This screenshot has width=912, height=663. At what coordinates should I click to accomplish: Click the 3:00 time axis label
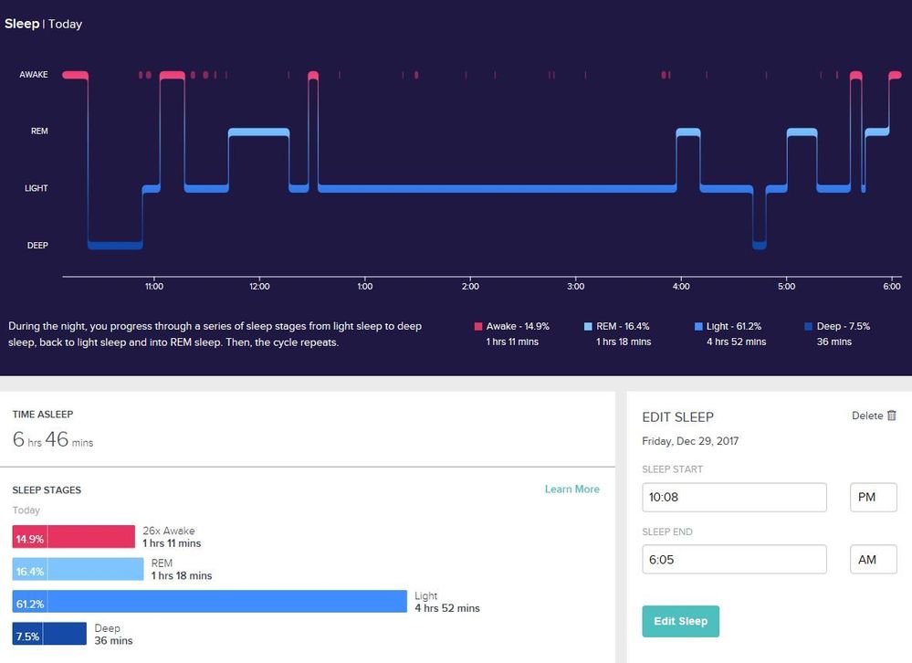[575, 286]
